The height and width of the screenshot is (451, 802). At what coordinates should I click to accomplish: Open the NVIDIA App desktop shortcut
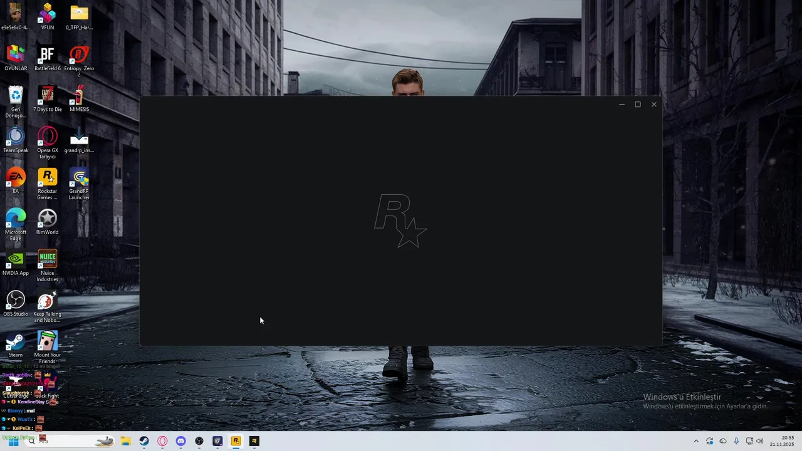tap(16, 262)
